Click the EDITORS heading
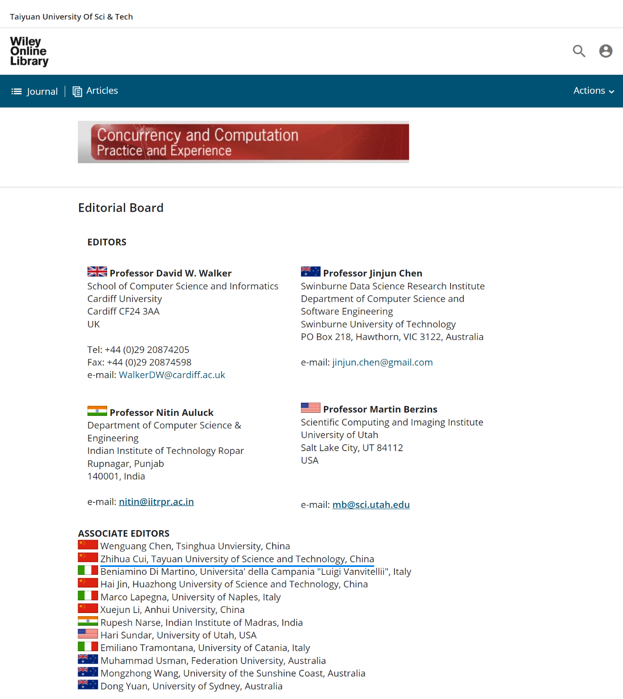The image size is (623, 699). (107, 242)
